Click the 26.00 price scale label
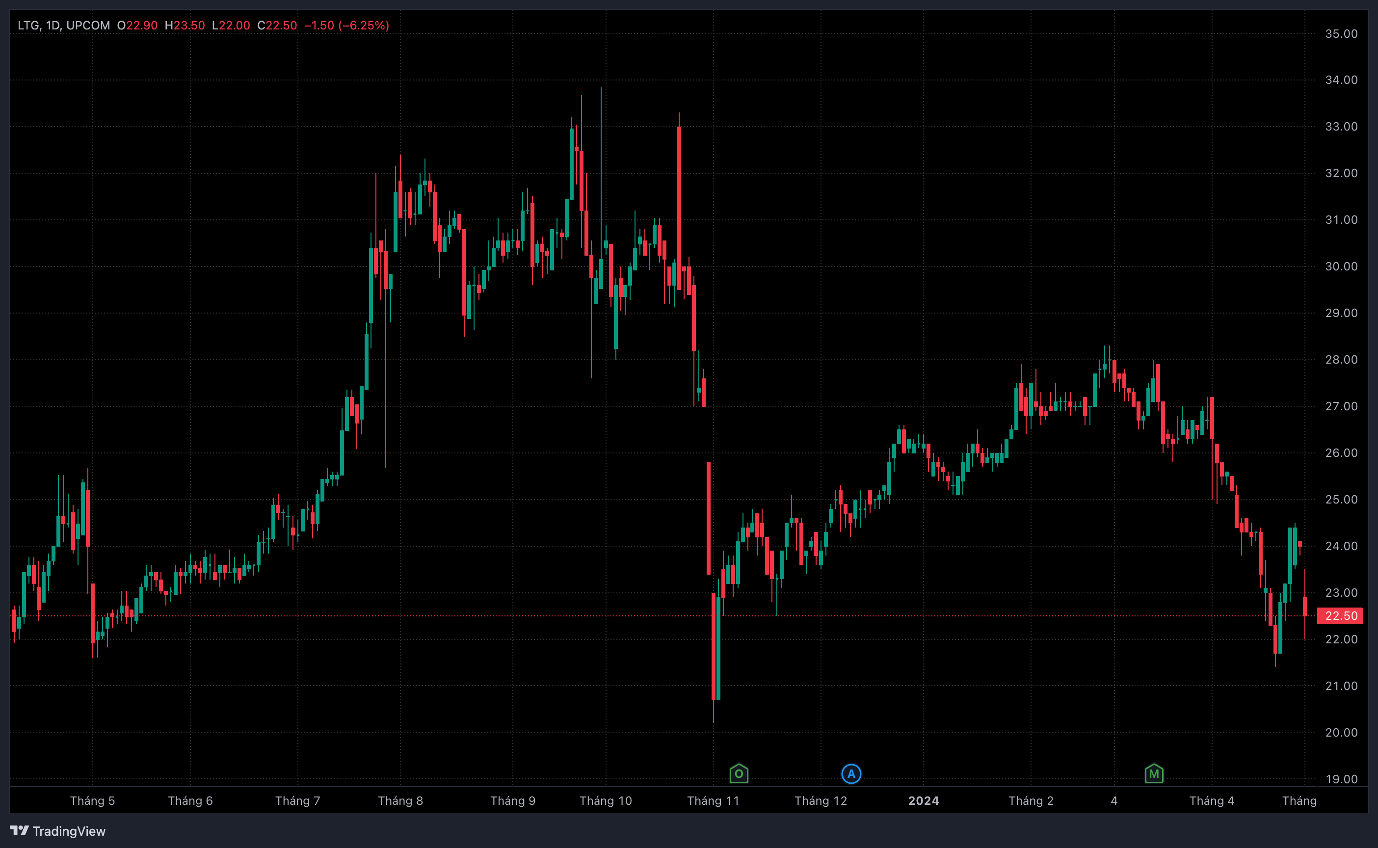The image size is (1378, 848). pos(1341,452)
